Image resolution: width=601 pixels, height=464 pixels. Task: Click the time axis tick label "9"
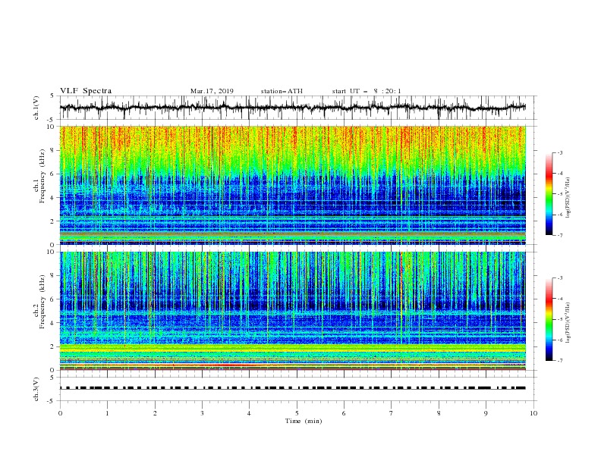486,413
